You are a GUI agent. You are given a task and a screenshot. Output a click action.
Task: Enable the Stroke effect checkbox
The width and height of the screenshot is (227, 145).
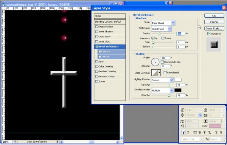[x=96, y=81]
